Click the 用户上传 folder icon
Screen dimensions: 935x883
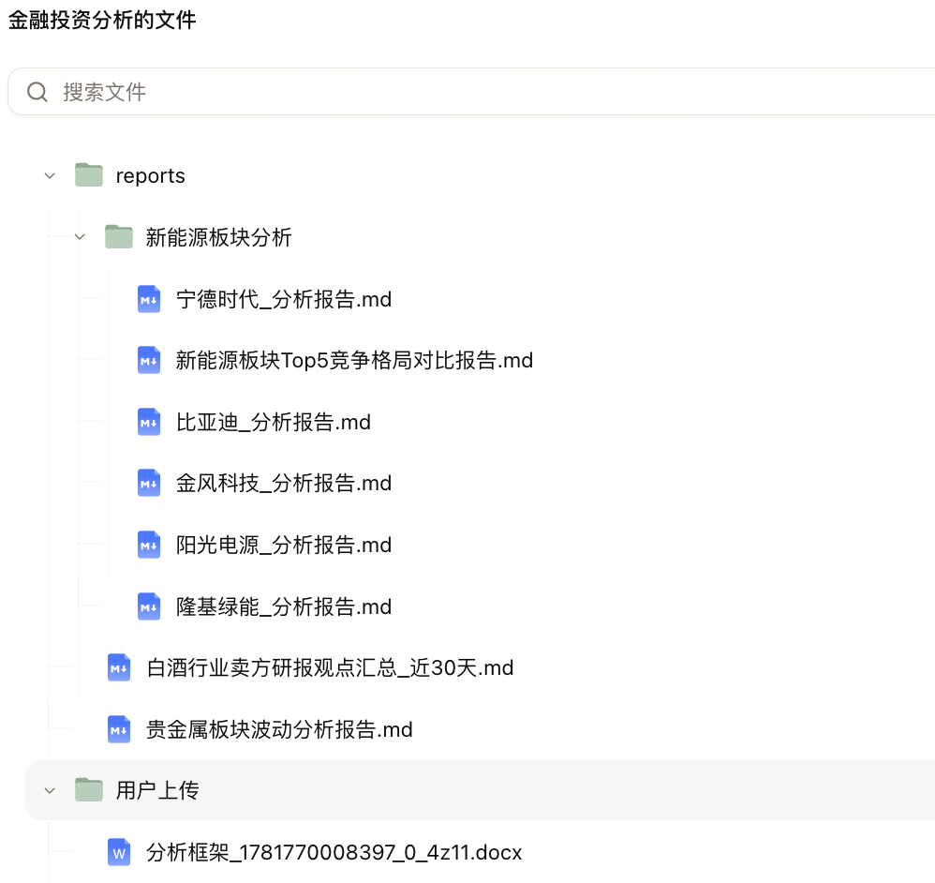click(x=89, y=790)
